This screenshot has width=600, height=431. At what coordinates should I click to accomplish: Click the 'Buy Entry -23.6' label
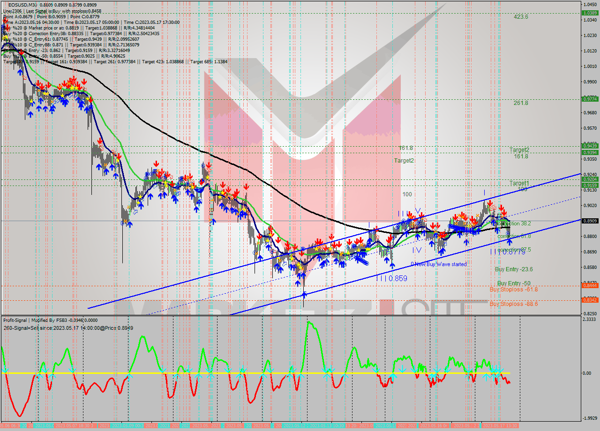(x=514, y=269)
